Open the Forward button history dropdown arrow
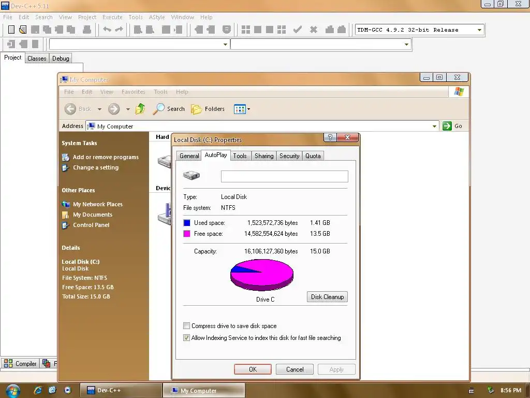Screen dimensions: 530x398 pyautogui.click(x=128, y=109)
